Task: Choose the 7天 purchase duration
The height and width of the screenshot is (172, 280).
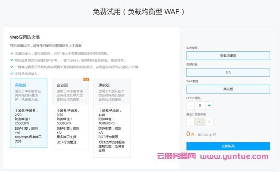Action: pyautogui.click(x=228, y=72)
